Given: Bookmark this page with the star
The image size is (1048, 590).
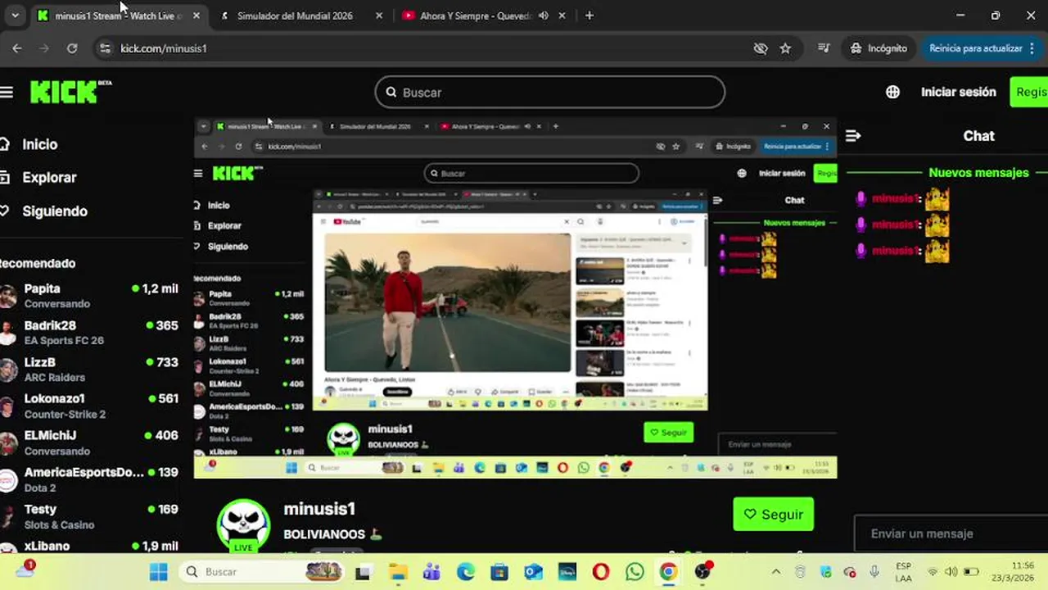Looking at the screenshot, I should point(785,48).
